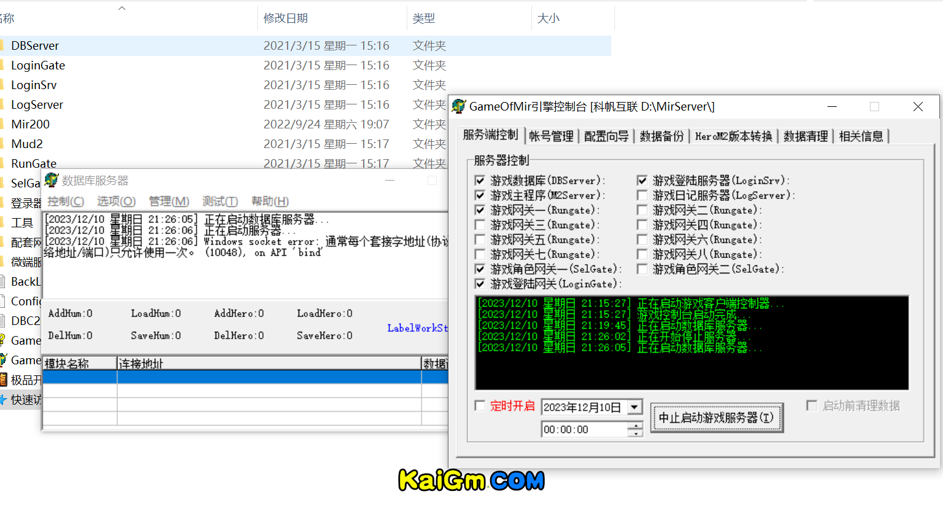Click the 模块名称 column header
This screenshot has width=943, height=505.
coord(80,364)
